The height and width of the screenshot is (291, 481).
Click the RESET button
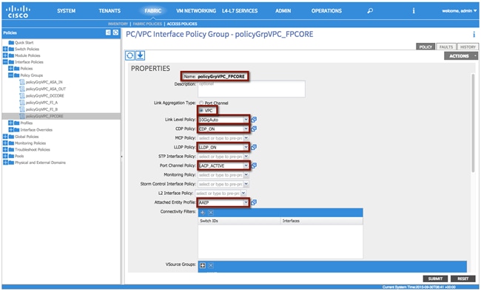click(x=463, y=278)
